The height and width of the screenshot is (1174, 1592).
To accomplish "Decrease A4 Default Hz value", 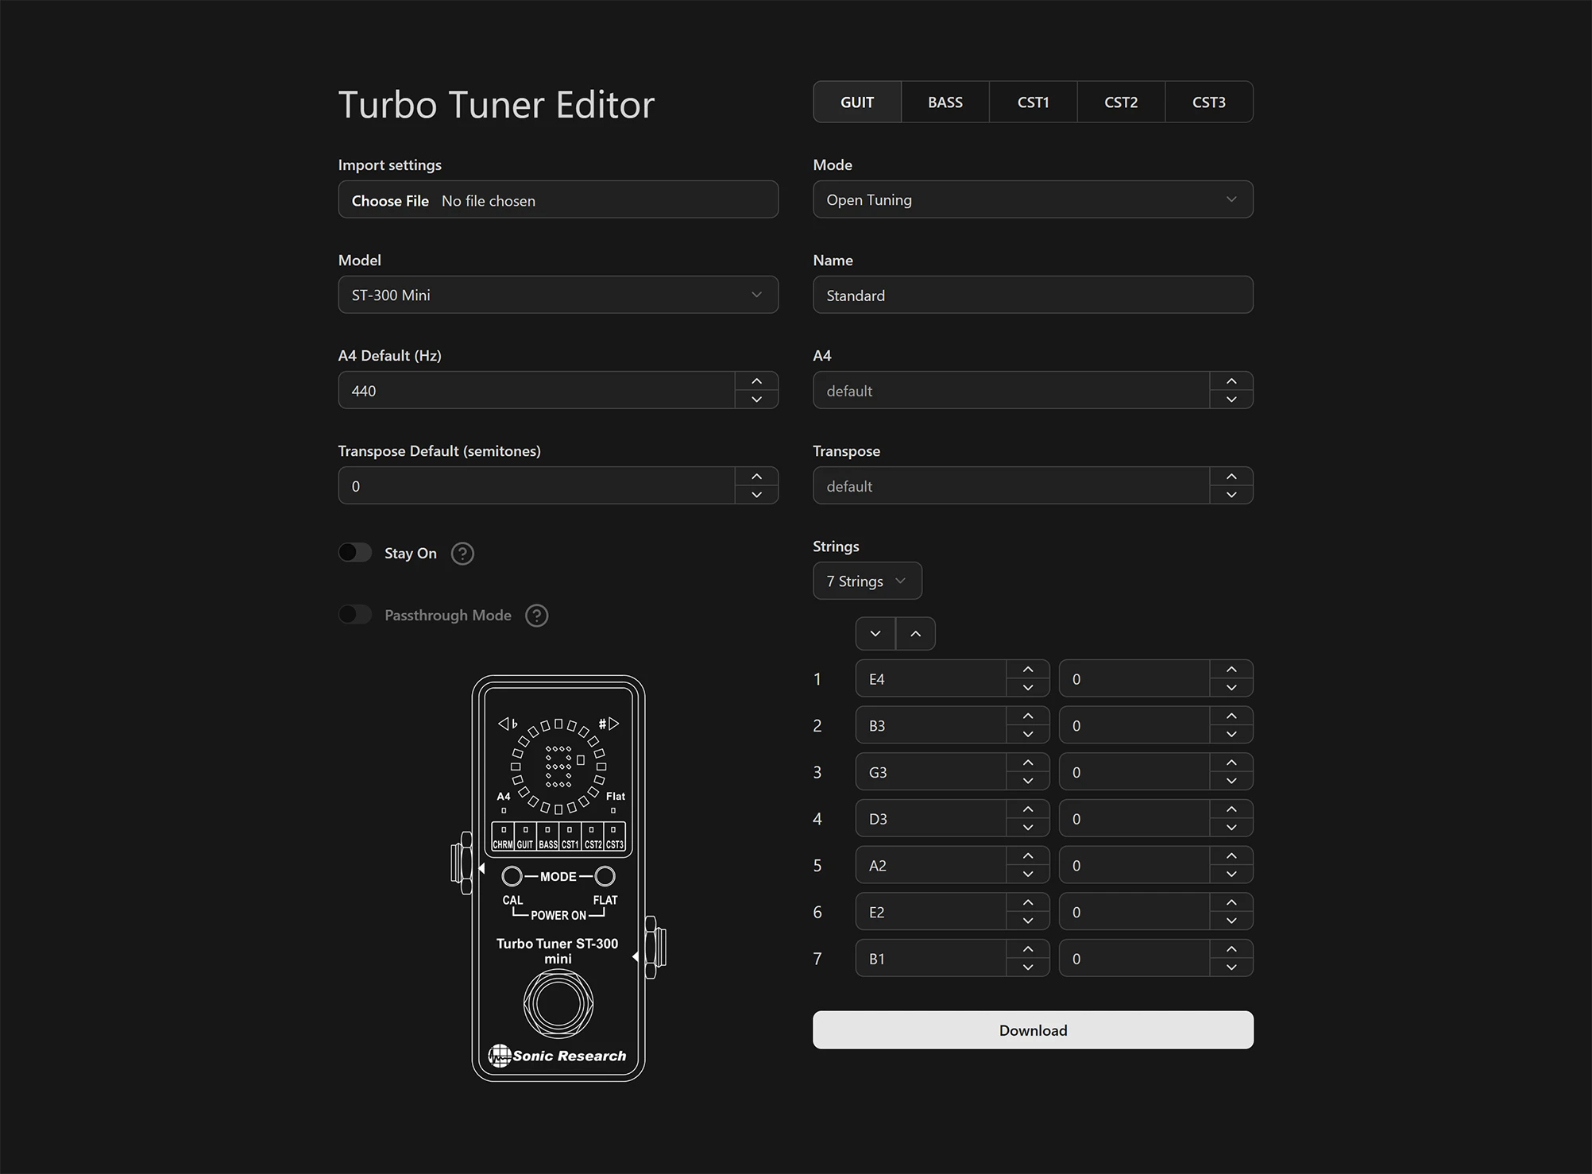I will (x=756, y=400).
